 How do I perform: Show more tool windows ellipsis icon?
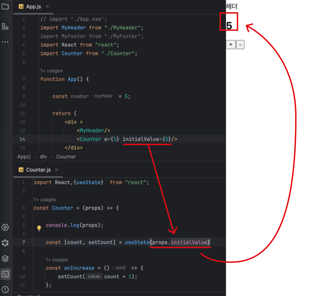point(5,42)
